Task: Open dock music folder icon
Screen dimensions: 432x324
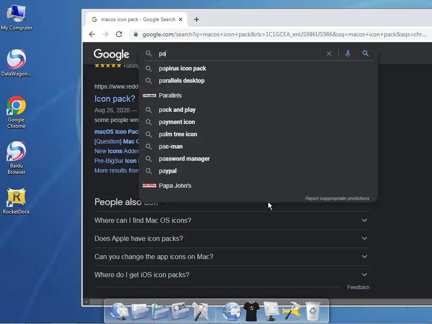Action: pos(160,311)
